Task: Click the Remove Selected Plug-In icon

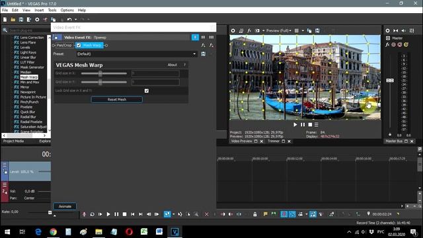Action: (x=211, y=46)
